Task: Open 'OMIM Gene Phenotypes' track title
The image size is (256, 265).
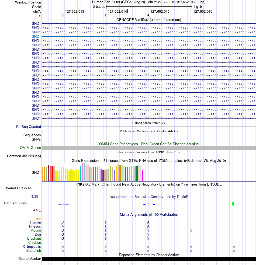Action: 149,144
